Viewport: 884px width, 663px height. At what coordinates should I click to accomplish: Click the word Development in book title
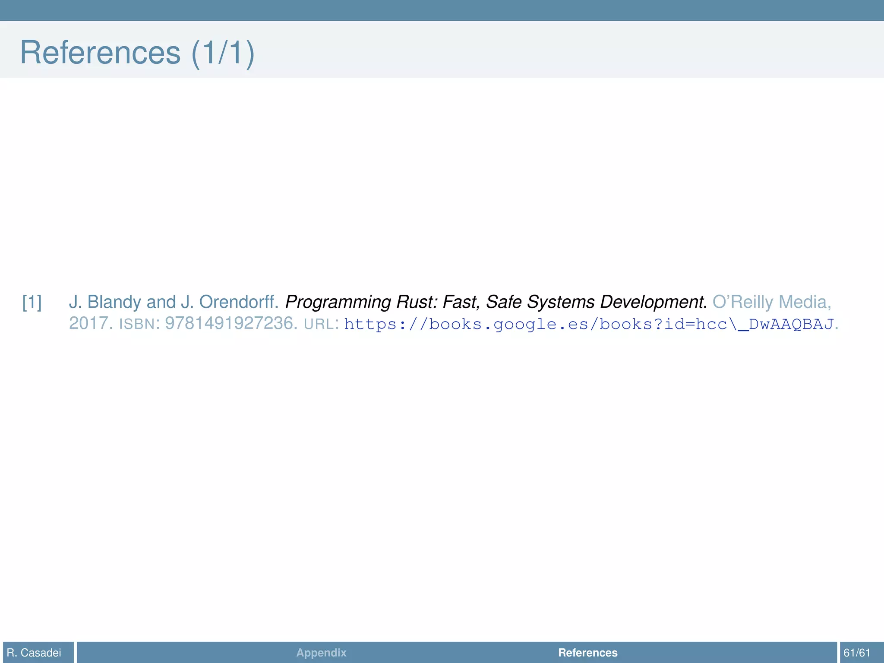[x=652, y=302]
